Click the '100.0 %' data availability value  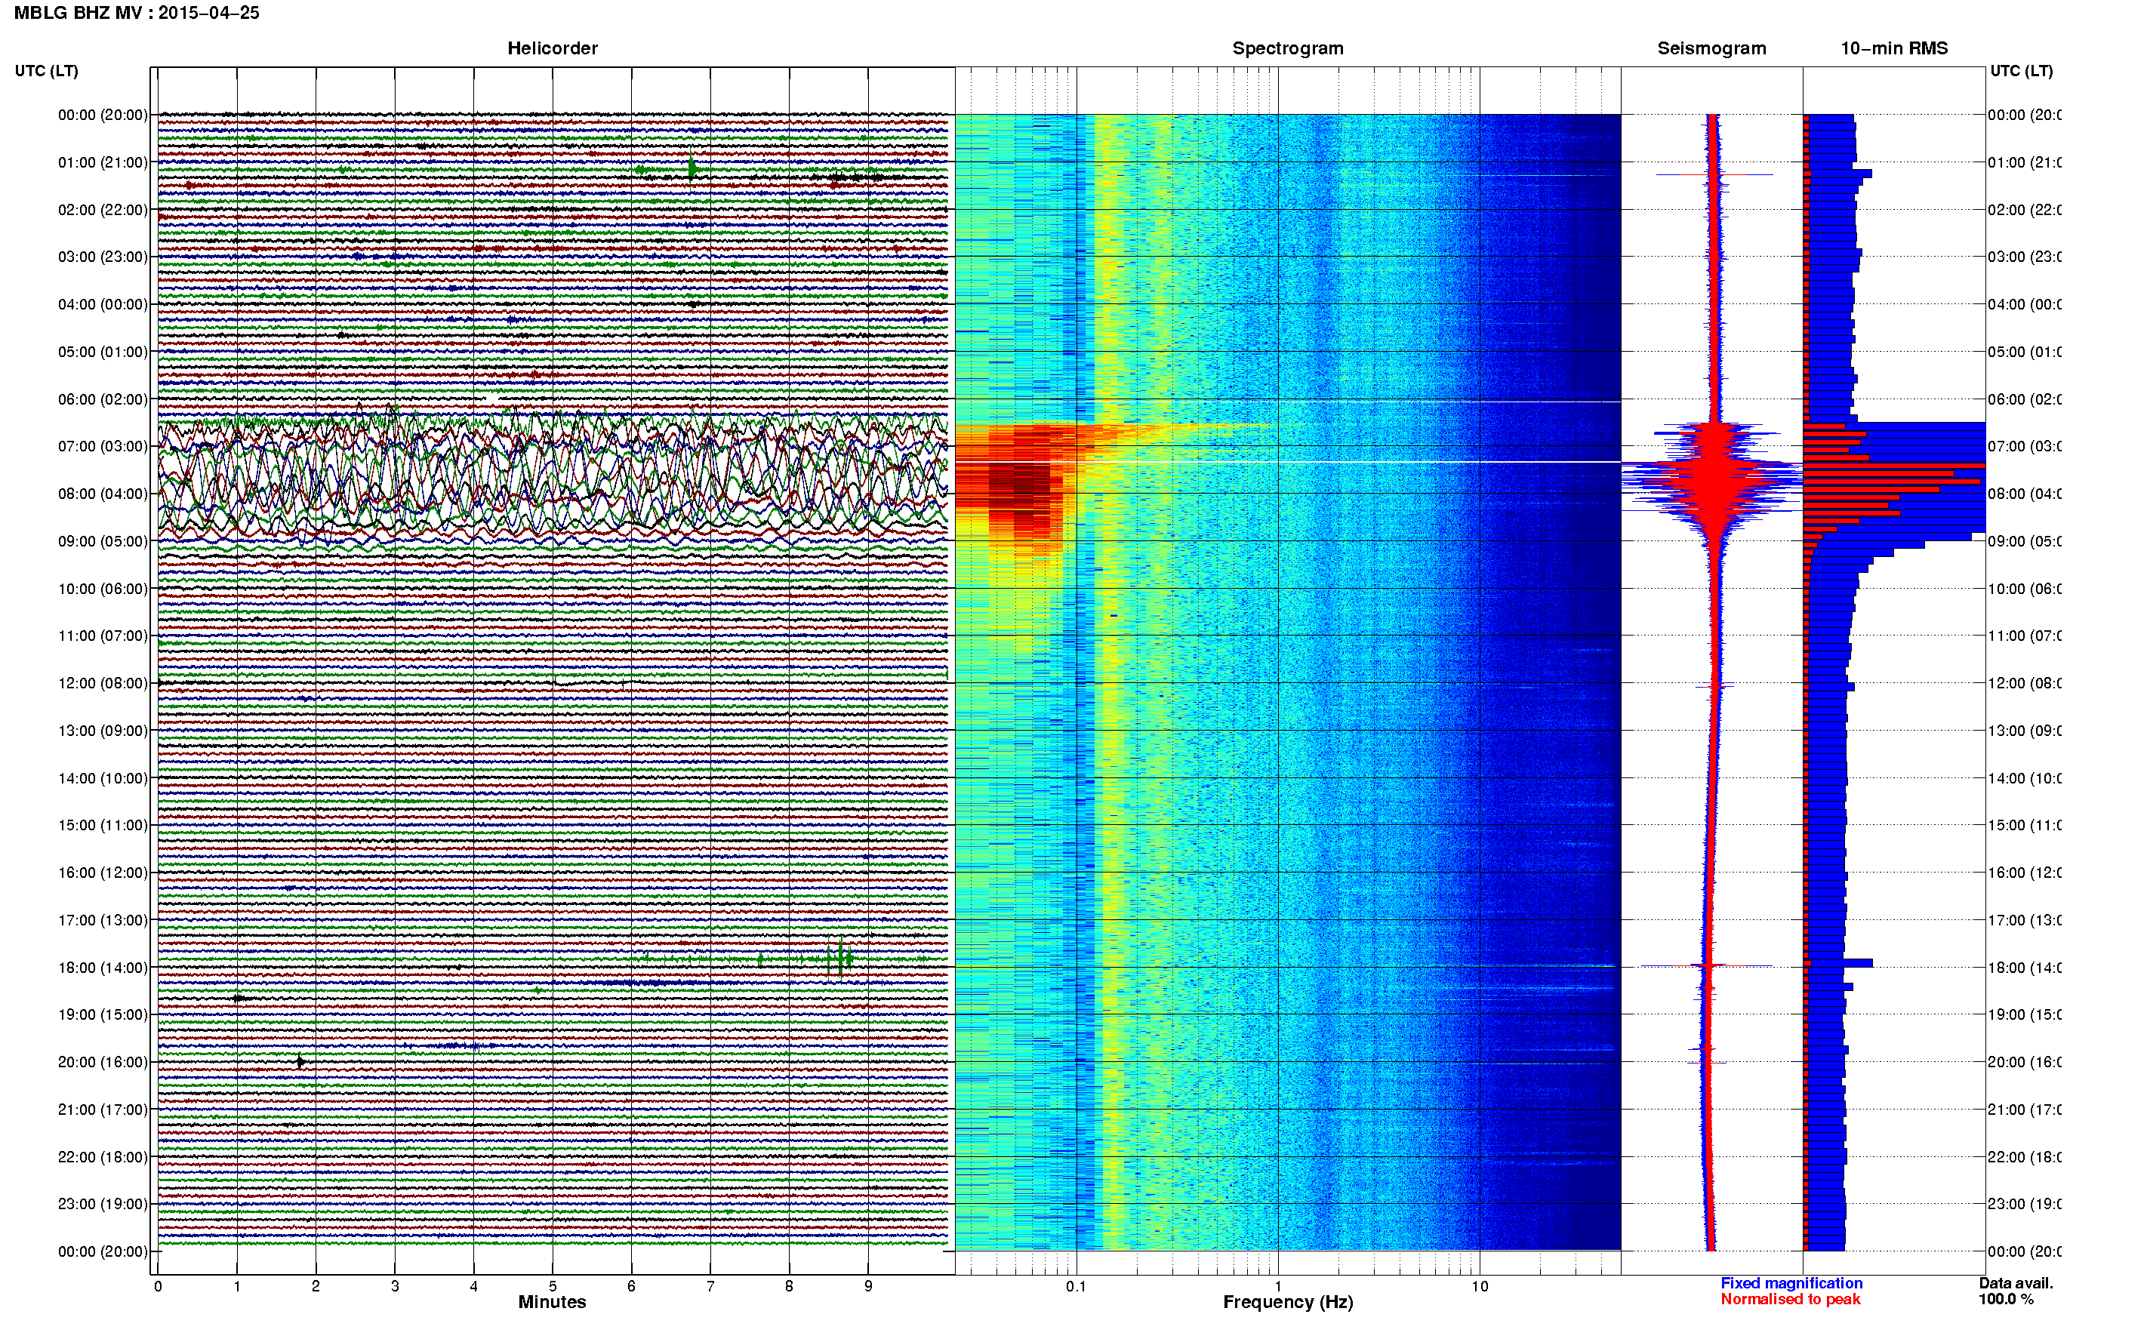tap(2006, 1300)
